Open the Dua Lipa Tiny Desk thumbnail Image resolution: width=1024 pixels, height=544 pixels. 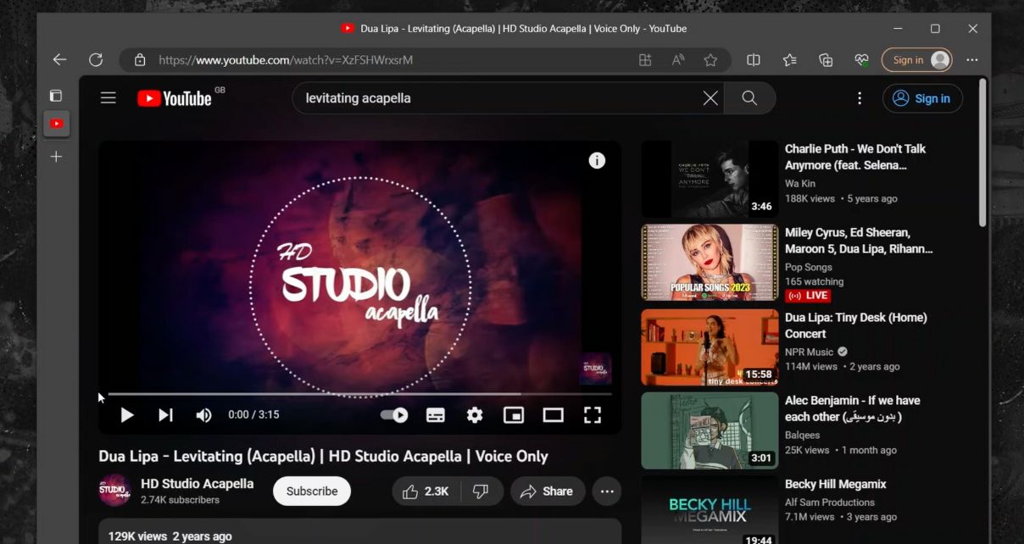coord(709,347)
